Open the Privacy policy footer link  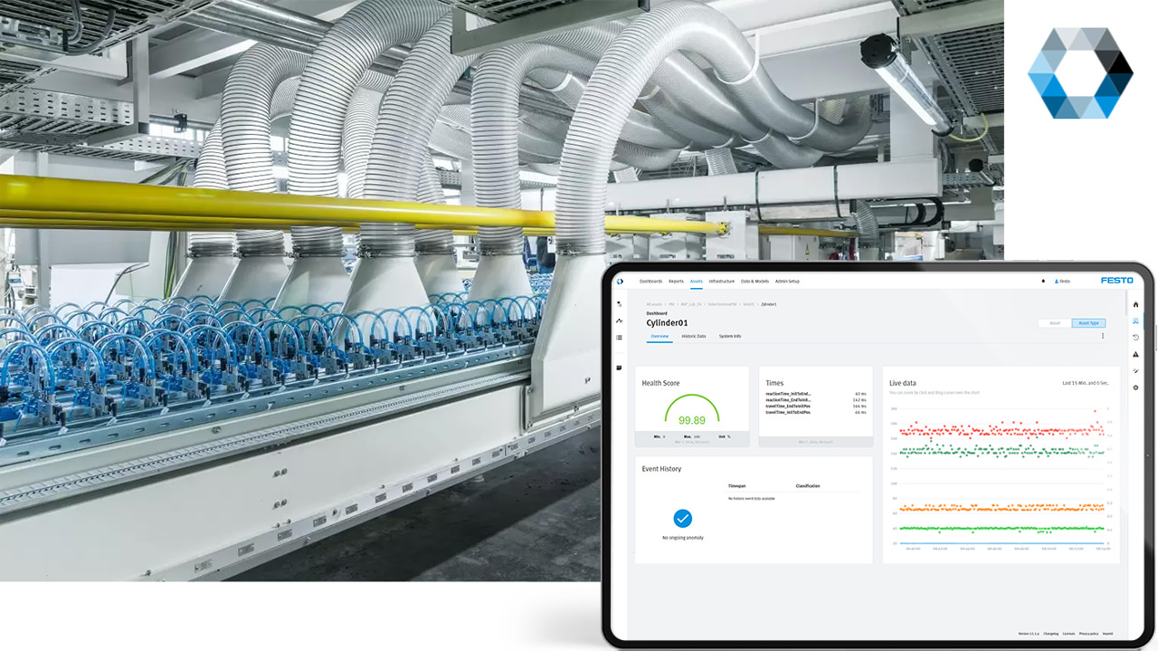pos(1088,634)
